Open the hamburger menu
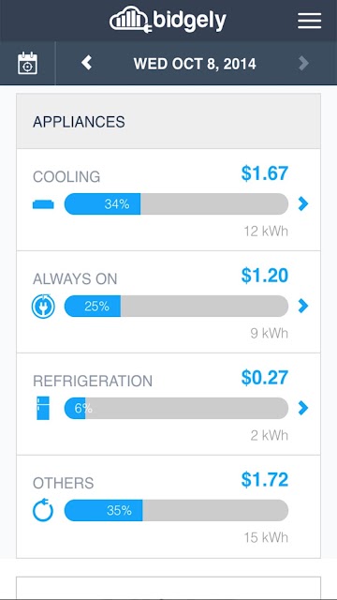 click(x=309, y=21)
